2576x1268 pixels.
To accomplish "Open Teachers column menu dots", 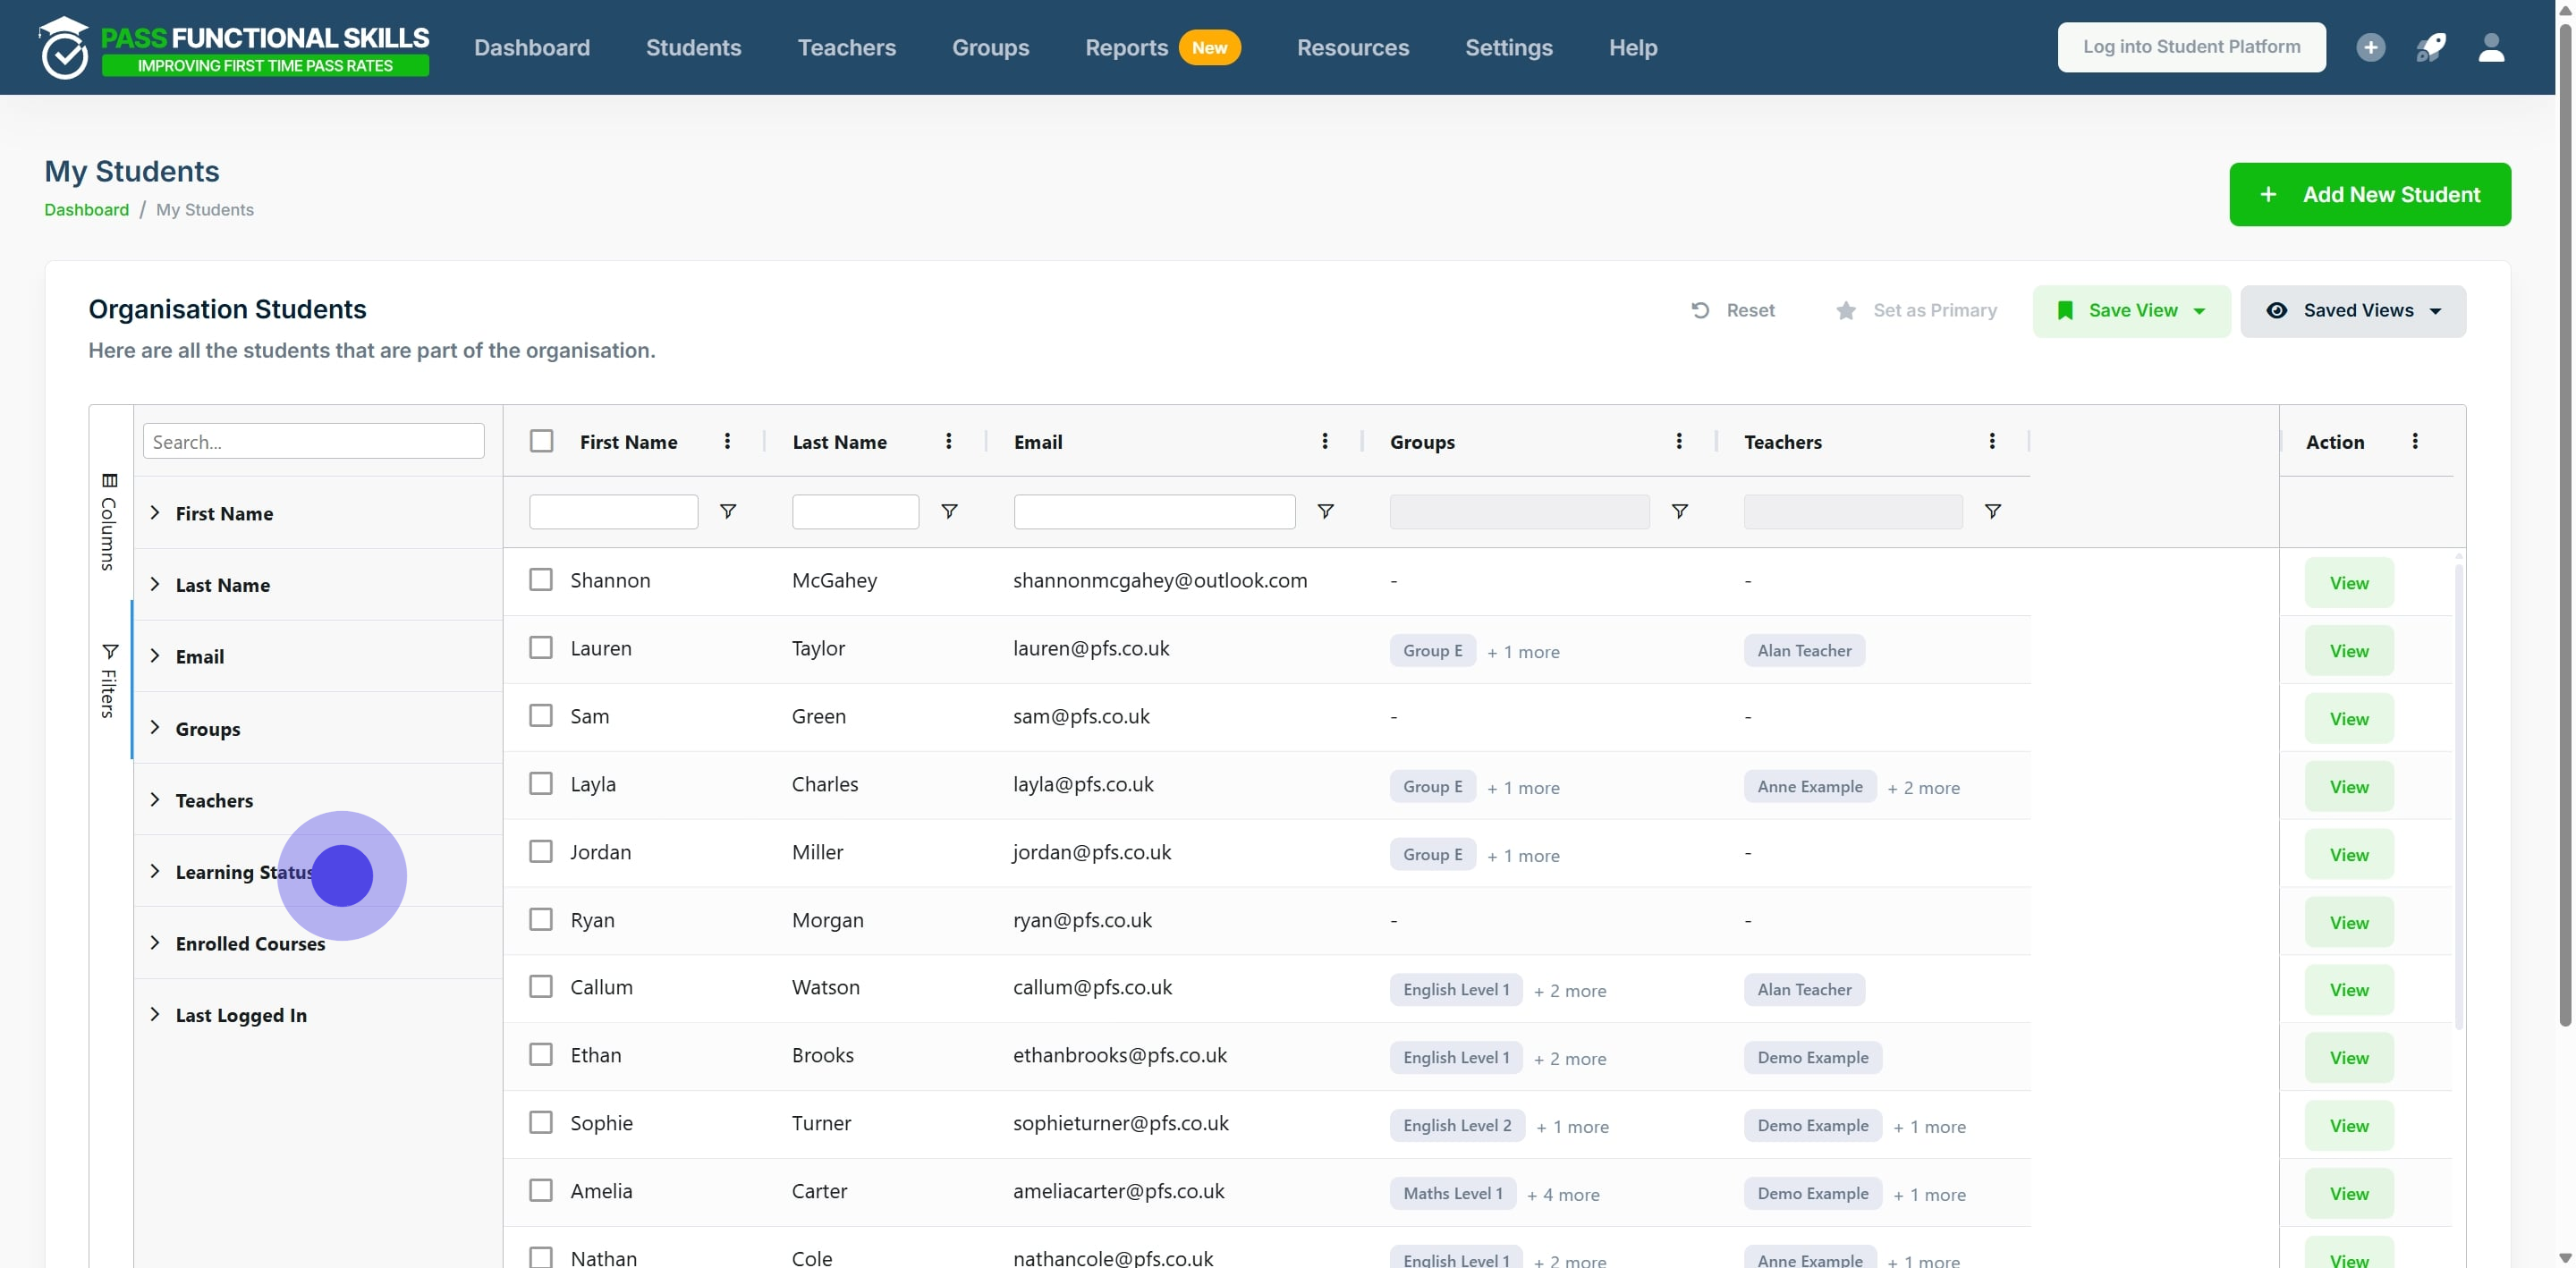I will tap(1992, 441).
